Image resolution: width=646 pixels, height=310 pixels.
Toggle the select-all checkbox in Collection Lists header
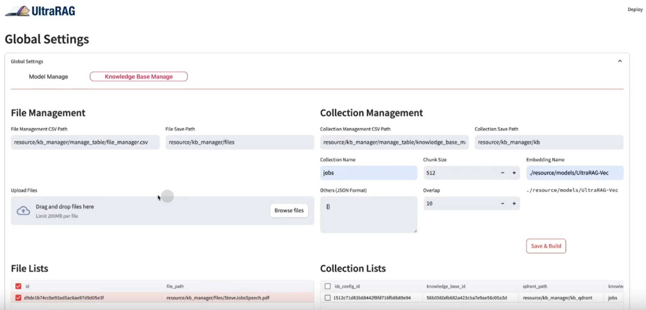click(328, 286)
